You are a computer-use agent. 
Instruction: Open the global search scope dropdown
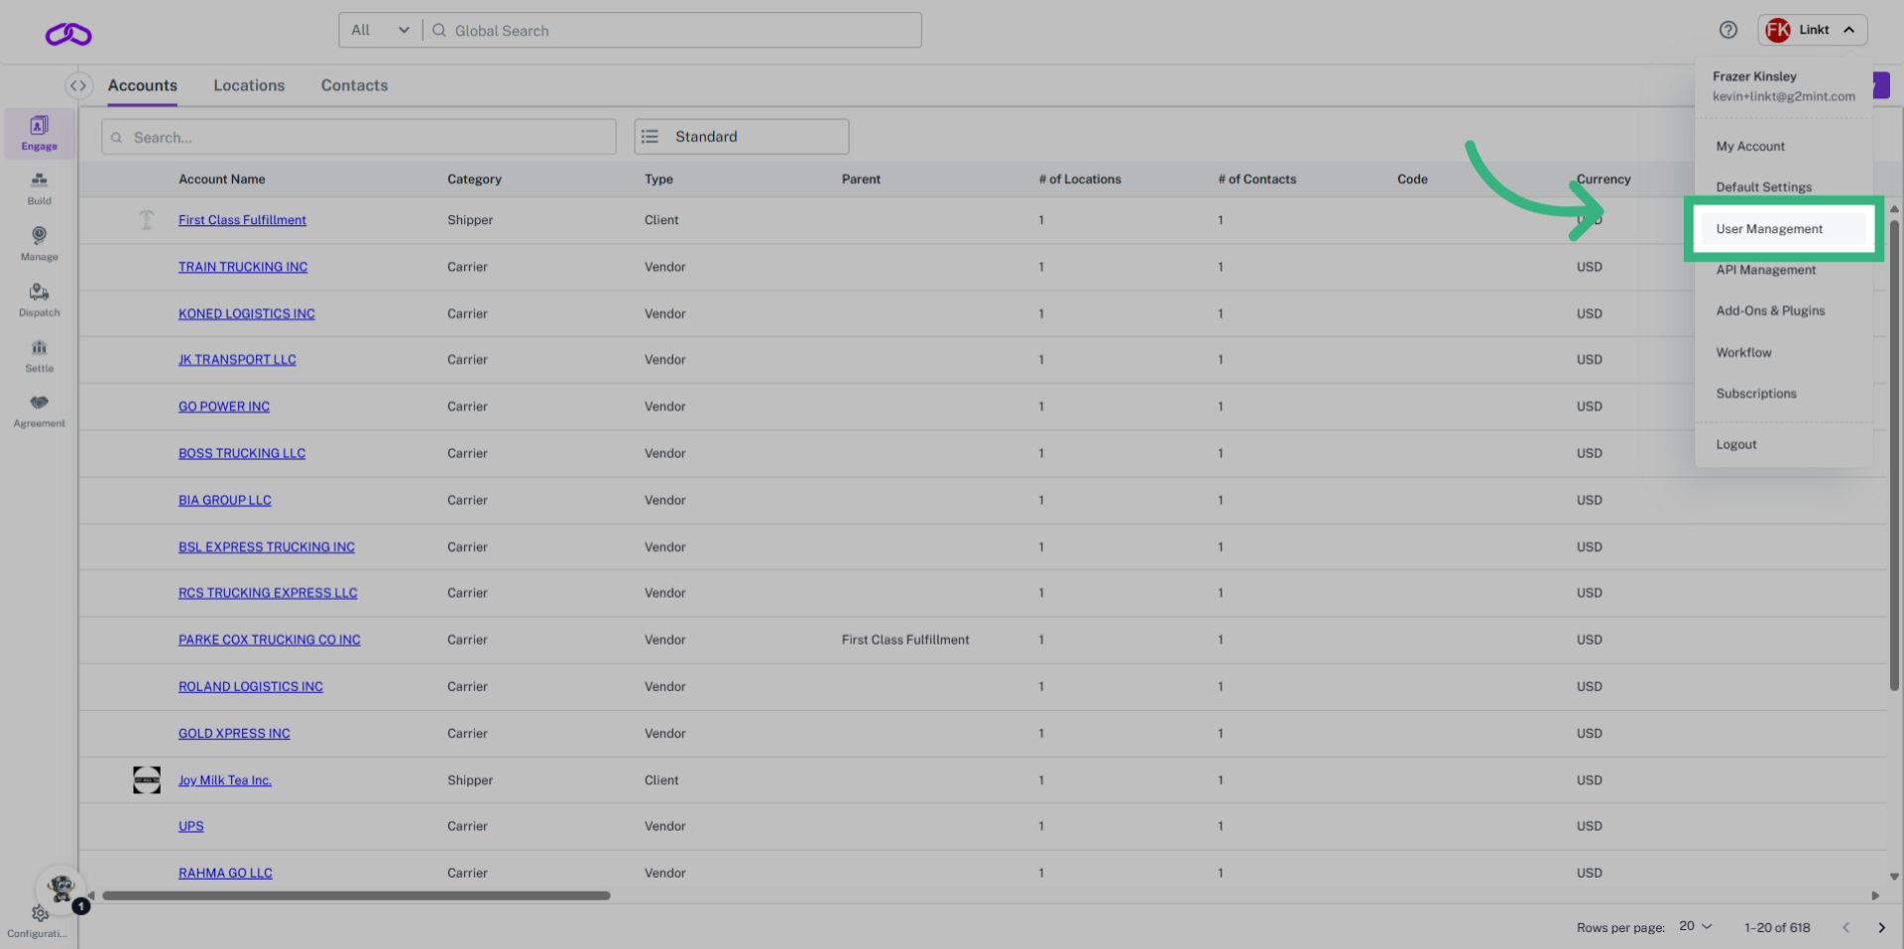point(380,30)
